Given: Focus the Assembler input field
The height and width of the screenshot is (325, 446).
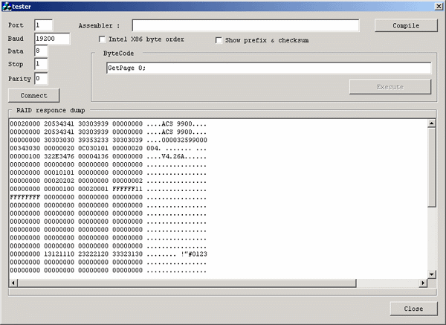Looking at the screenshot, I should click(246, 25).
